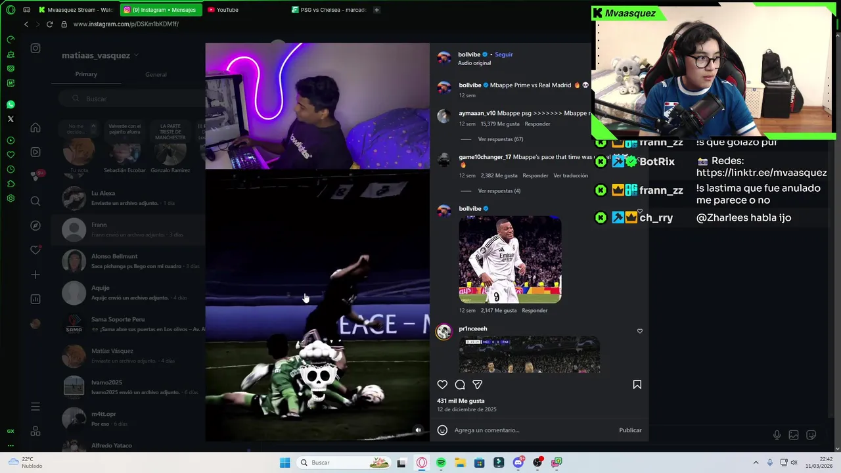Open GX Control speedometer icon in the sidebar
Image resolution: width=841 pixels, height=473 pixels.
[11, 39]
